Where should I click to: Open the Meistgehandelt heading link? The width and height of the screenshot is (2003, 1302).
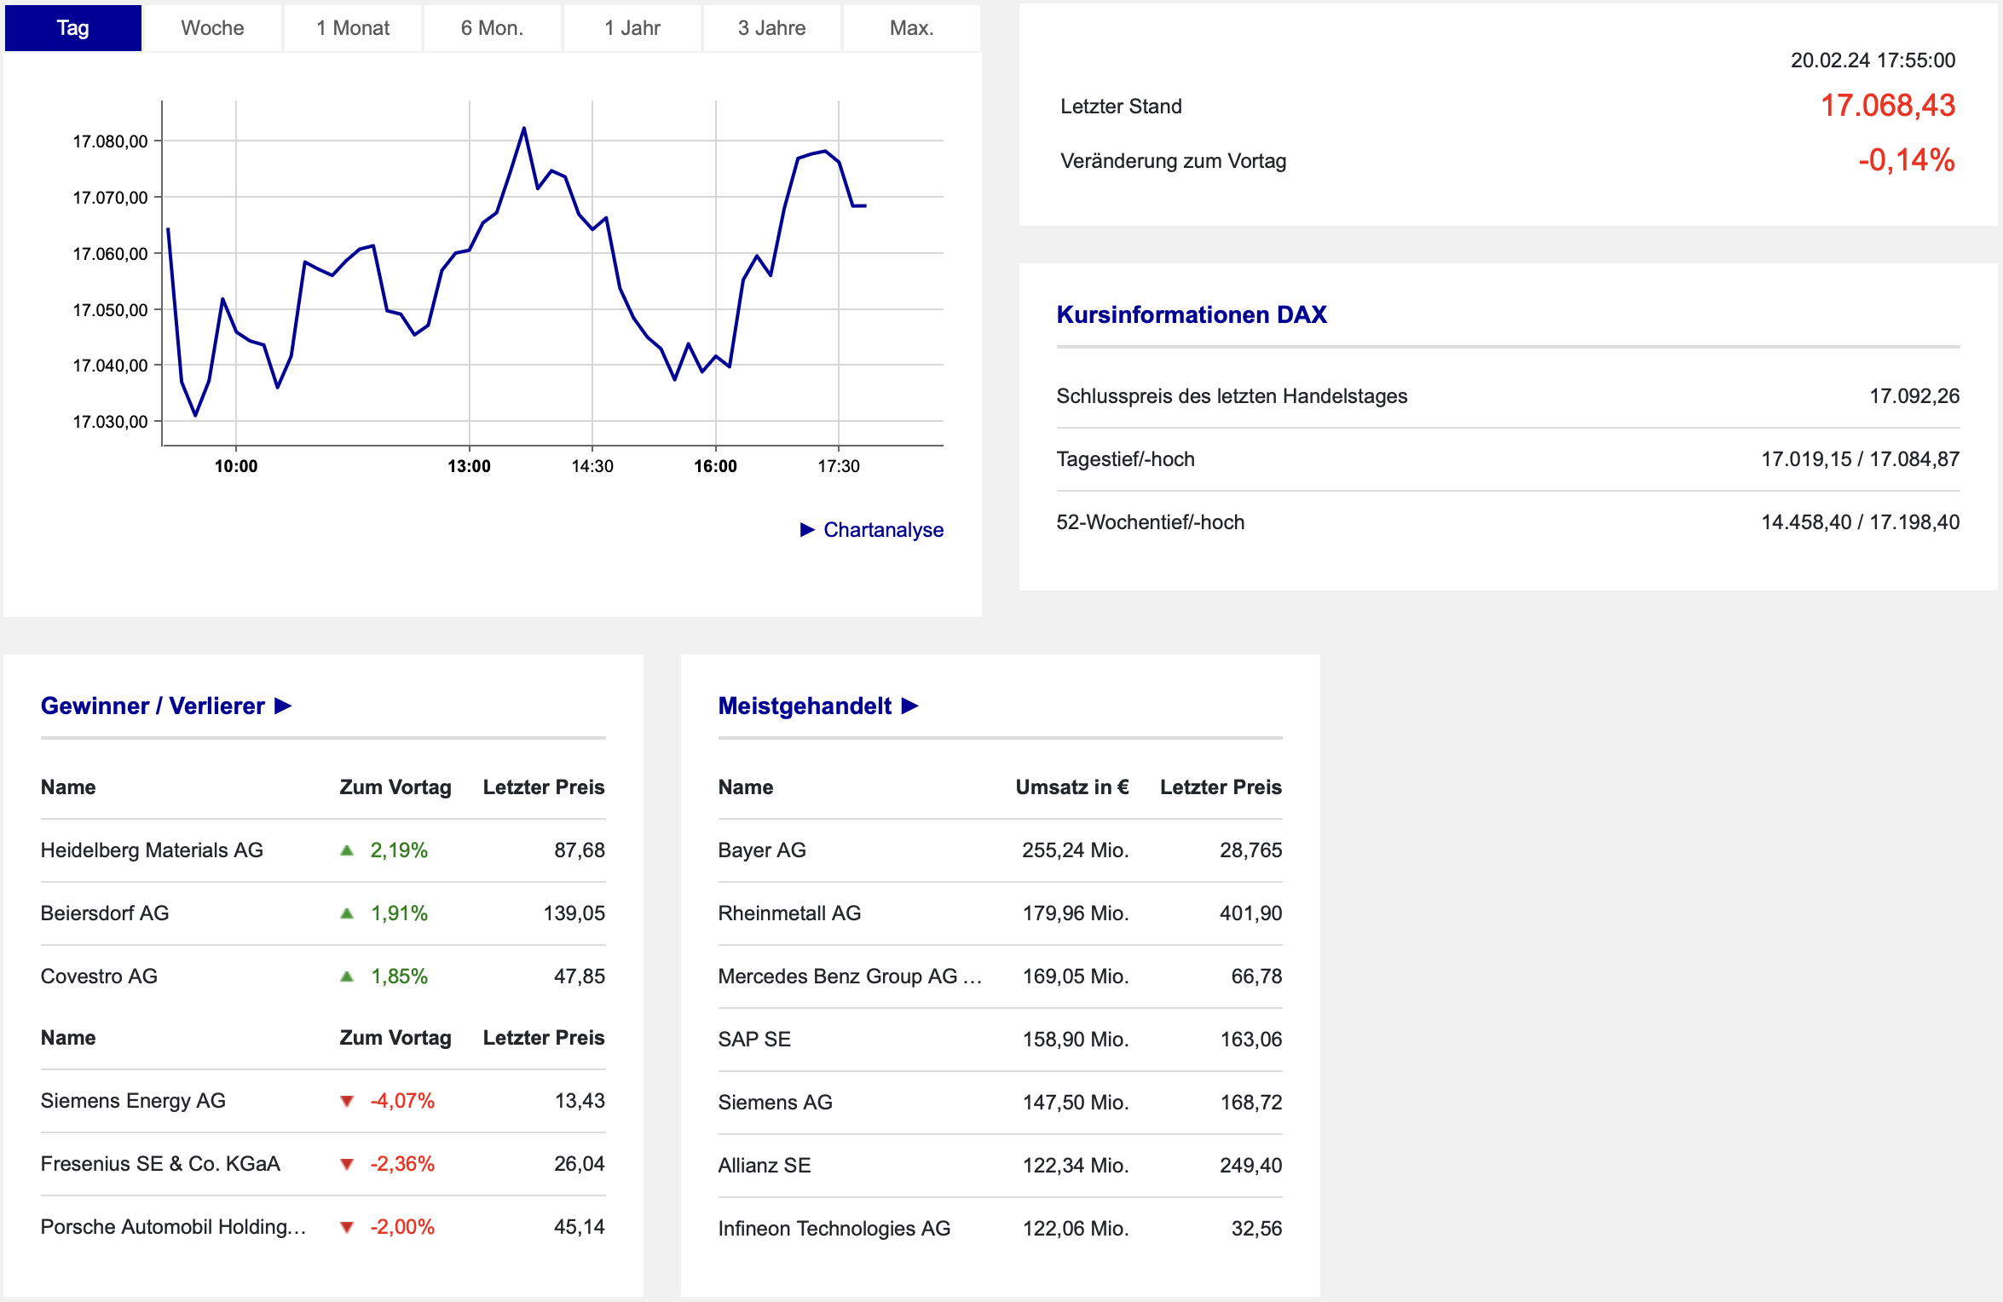pyautogui.click(x=804, y=706)
